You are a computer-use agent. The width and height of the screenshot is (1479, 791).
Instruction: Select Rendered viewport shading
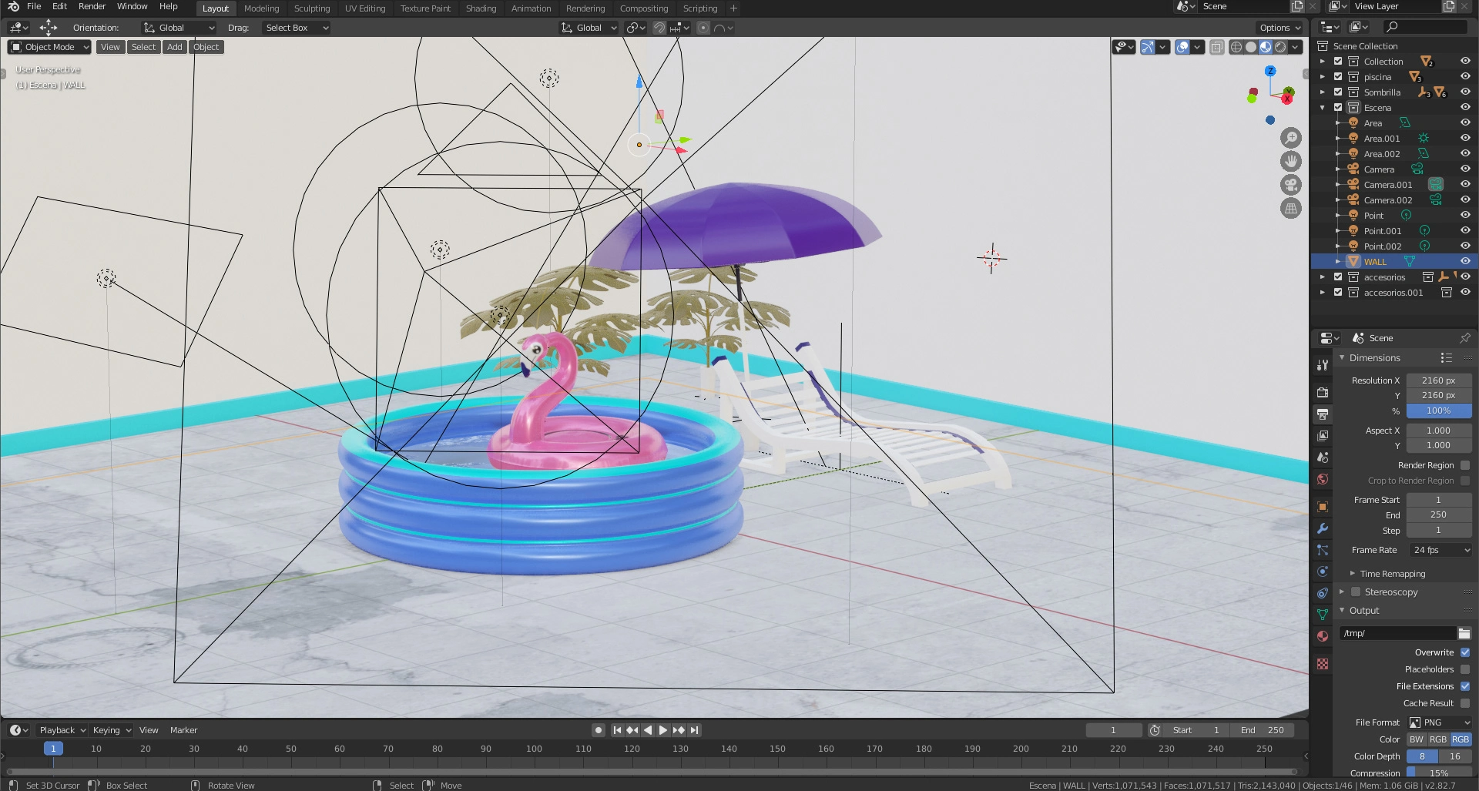pos(1280,47)
